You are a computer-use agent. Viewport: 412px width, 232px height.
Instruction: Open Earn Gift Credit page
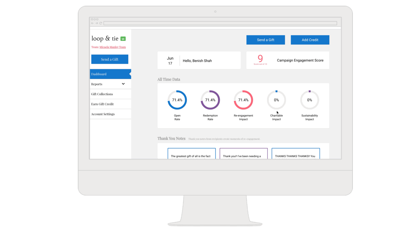click(110, 104)
